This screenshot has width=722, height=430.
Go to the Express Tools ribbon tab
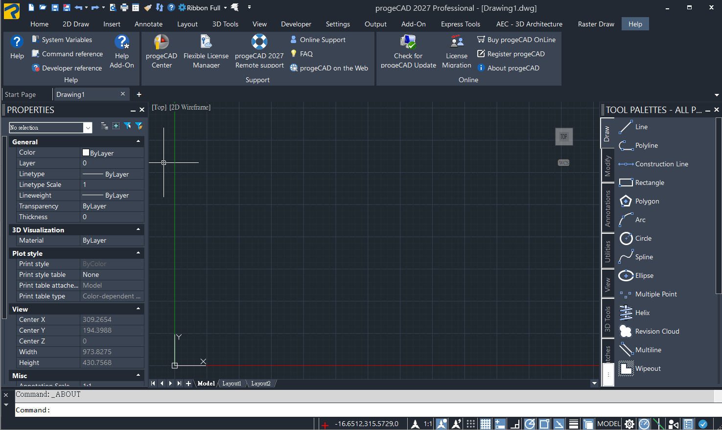tap(461, 24)
